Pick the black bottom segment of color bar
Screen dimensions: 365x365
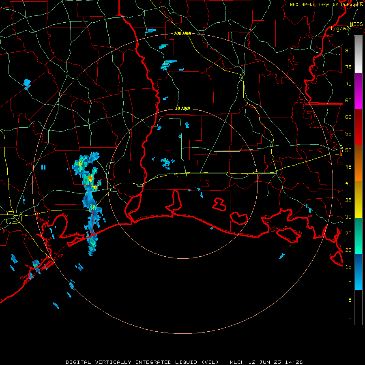pyautogui.click(x=358, y=307)
